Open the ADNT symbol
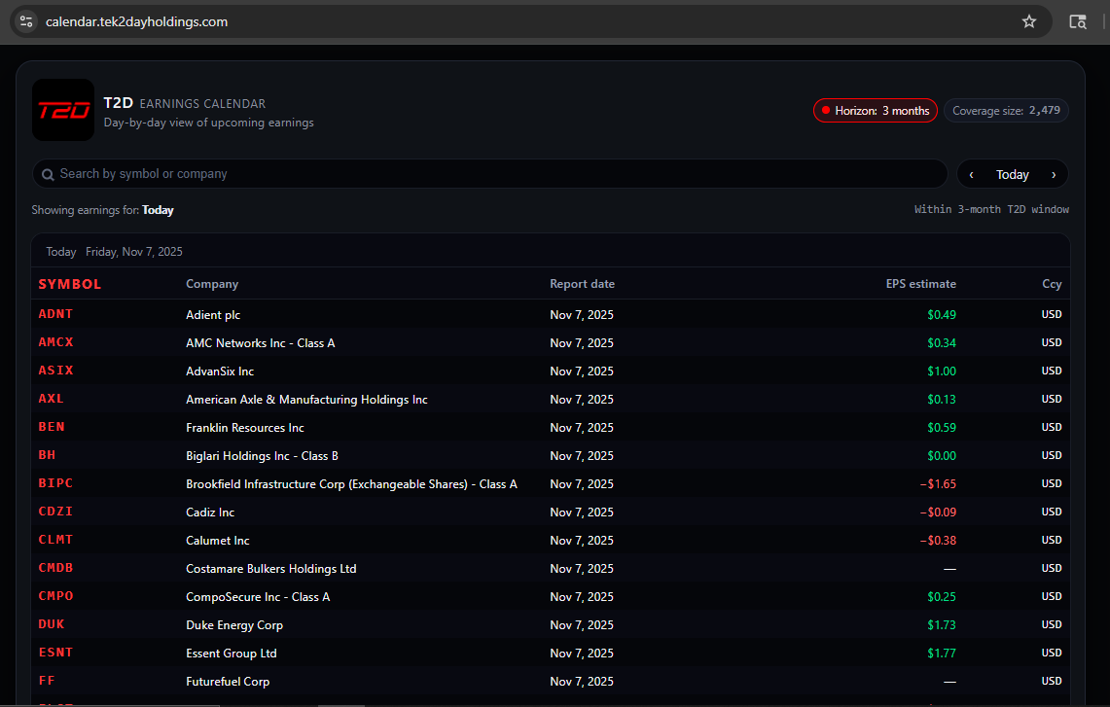 55,314
